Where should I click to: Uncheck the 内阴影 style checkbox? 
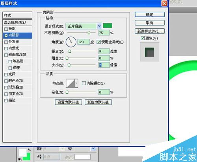click(x=6, y=35)
